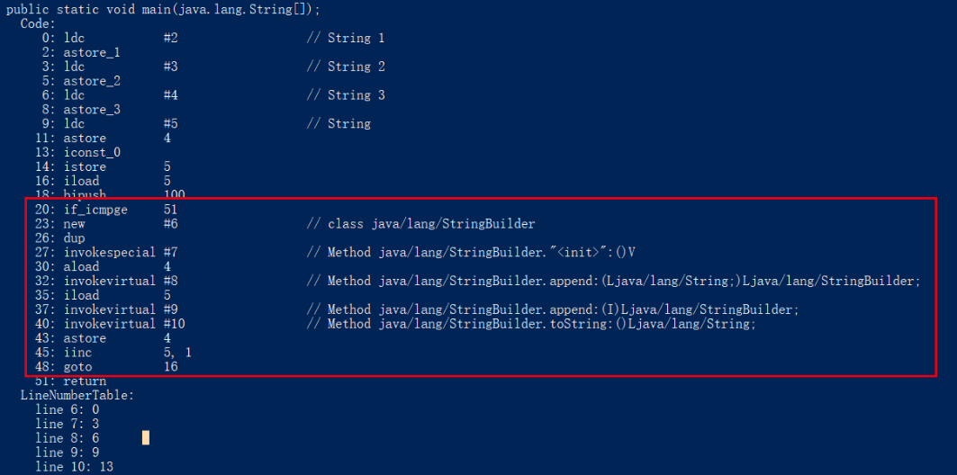Click the append(String) method comment
The image size is (957, 475).
coord(613,282)
